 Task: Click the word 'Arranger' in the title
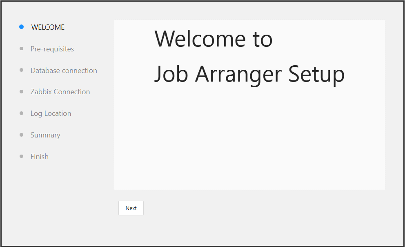click(238, 74)
